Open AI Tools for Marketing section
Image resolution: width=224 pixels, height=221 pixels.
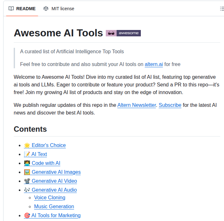point(52,216)
